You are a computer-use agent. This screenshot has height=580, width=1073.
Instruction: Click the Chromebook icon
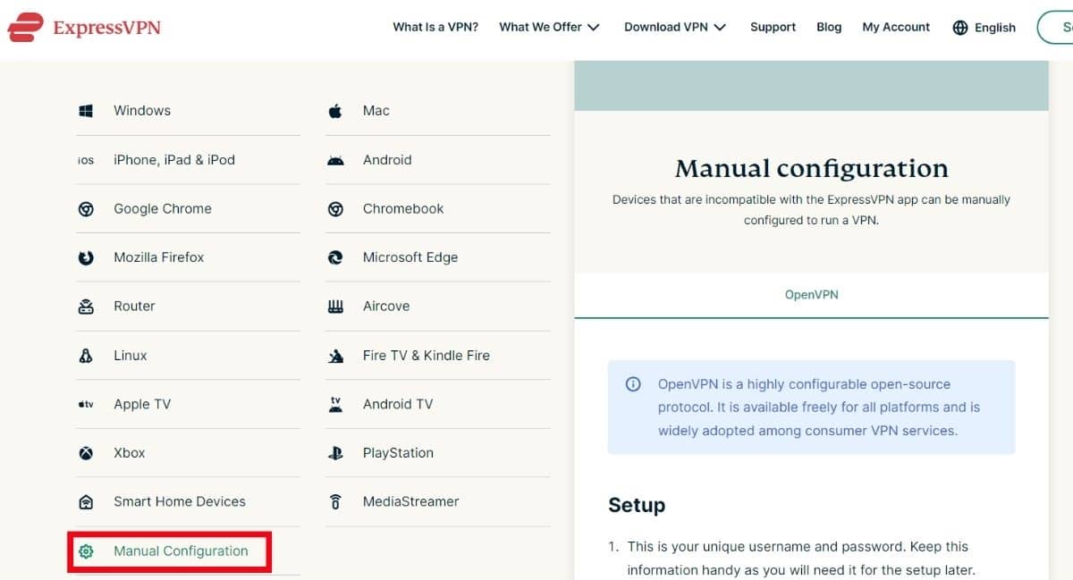[335, 209]
